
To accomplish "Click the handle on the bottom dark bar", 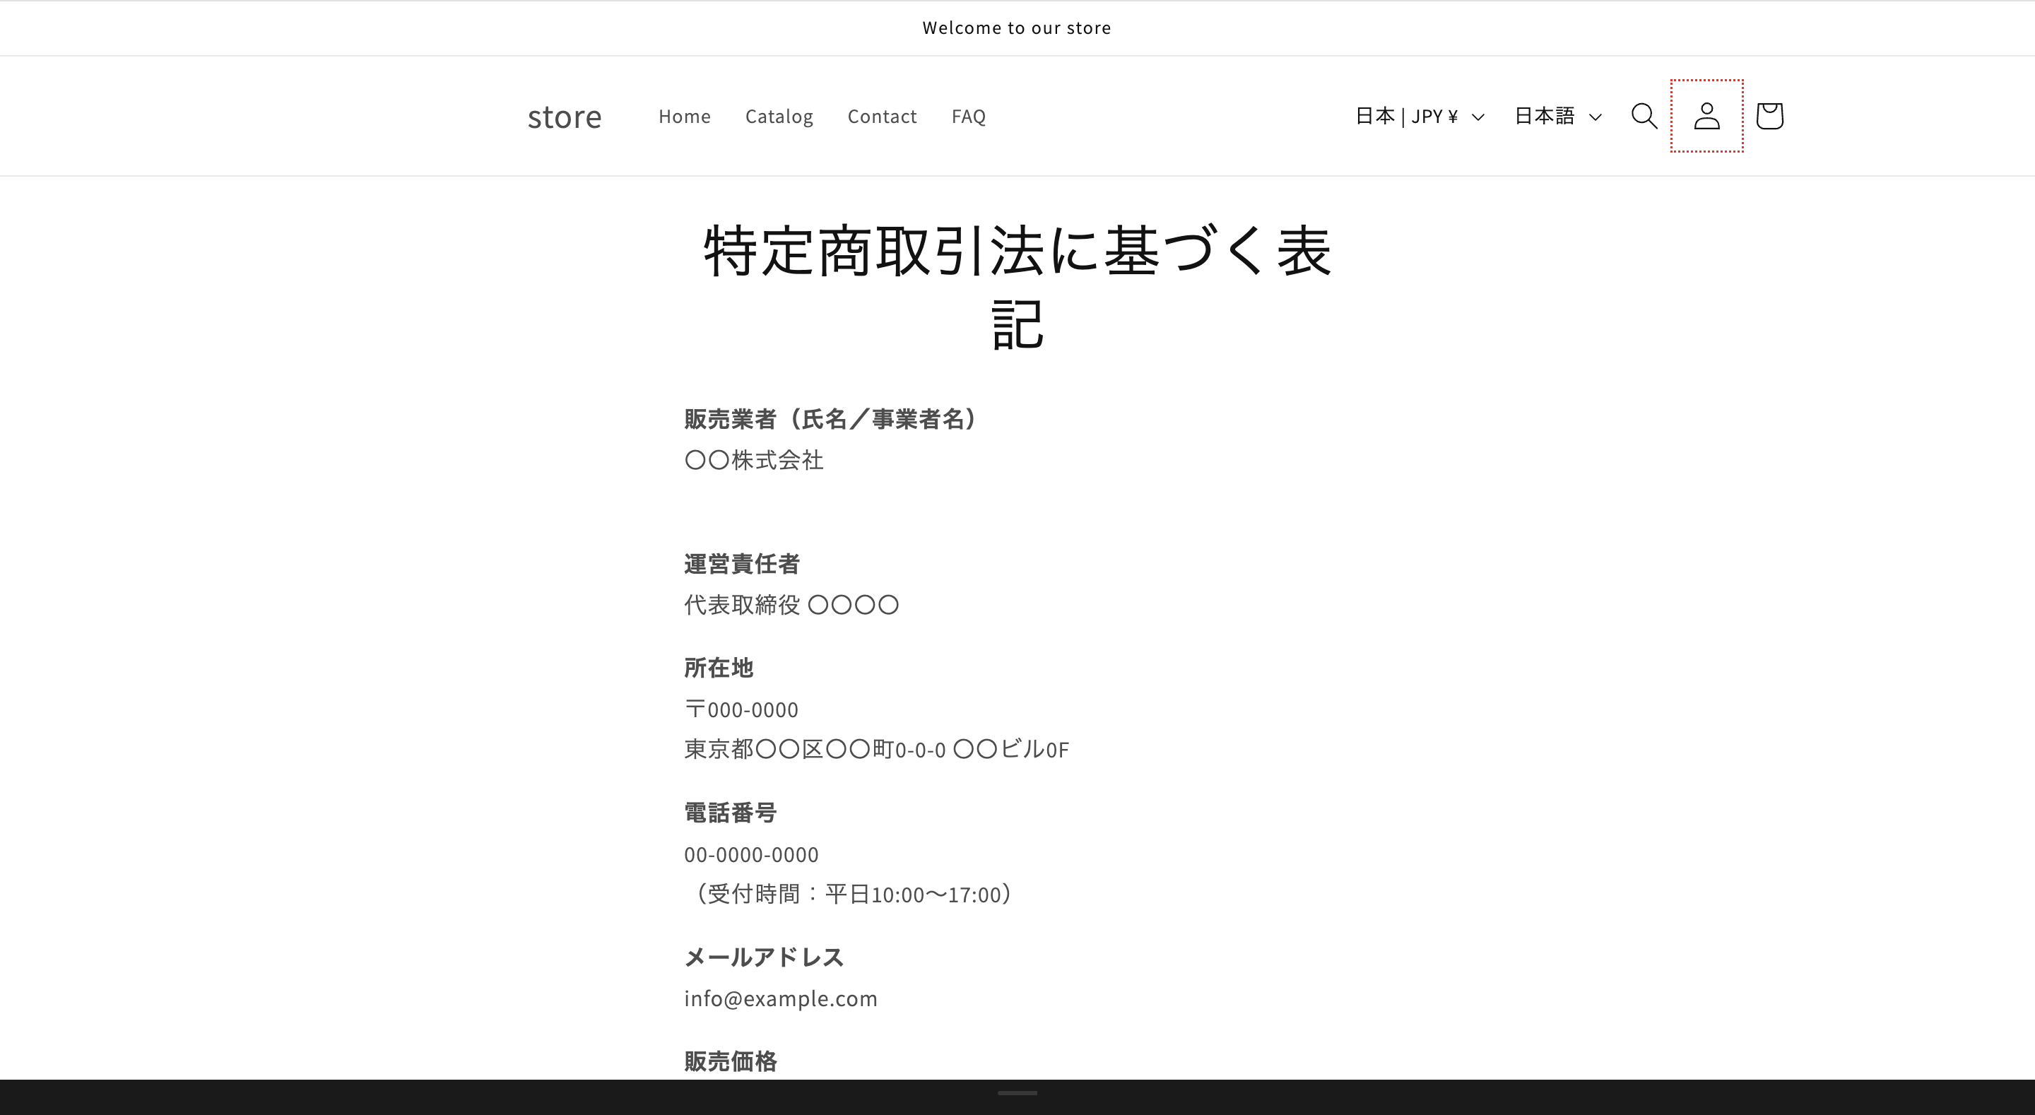I will [x=1017, y=1093].
